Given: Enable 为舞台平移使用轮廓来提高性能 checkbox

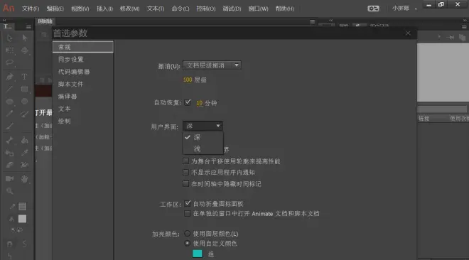Looking at the screenshot, I should point(185,161).
